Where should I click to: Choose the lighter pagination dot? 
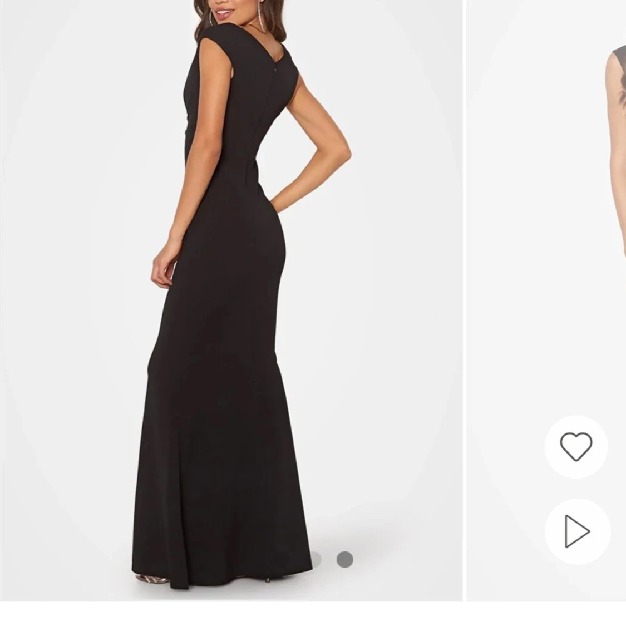[x=314, y=559]
